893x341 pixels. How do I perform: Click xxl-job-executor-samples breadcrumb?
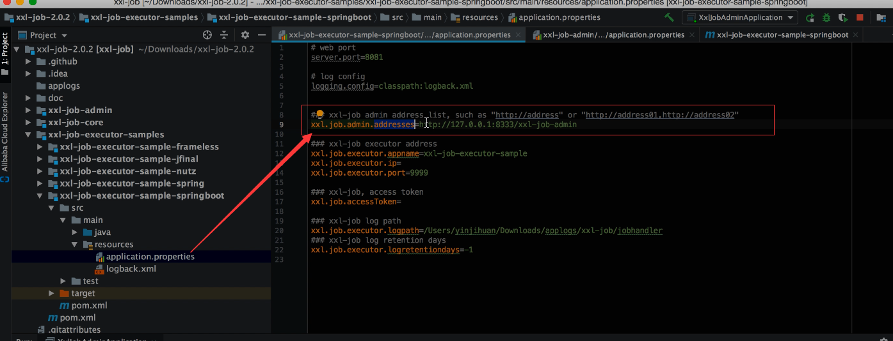[138, 17]
